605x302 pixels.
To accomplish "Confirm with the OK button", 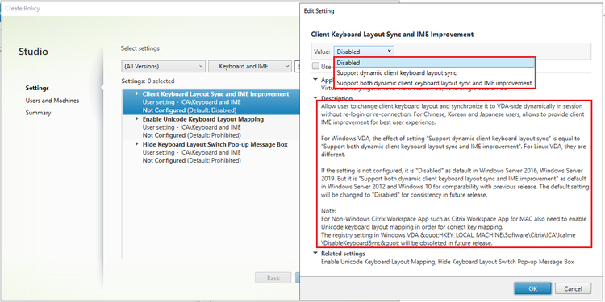I will [532, 288].
